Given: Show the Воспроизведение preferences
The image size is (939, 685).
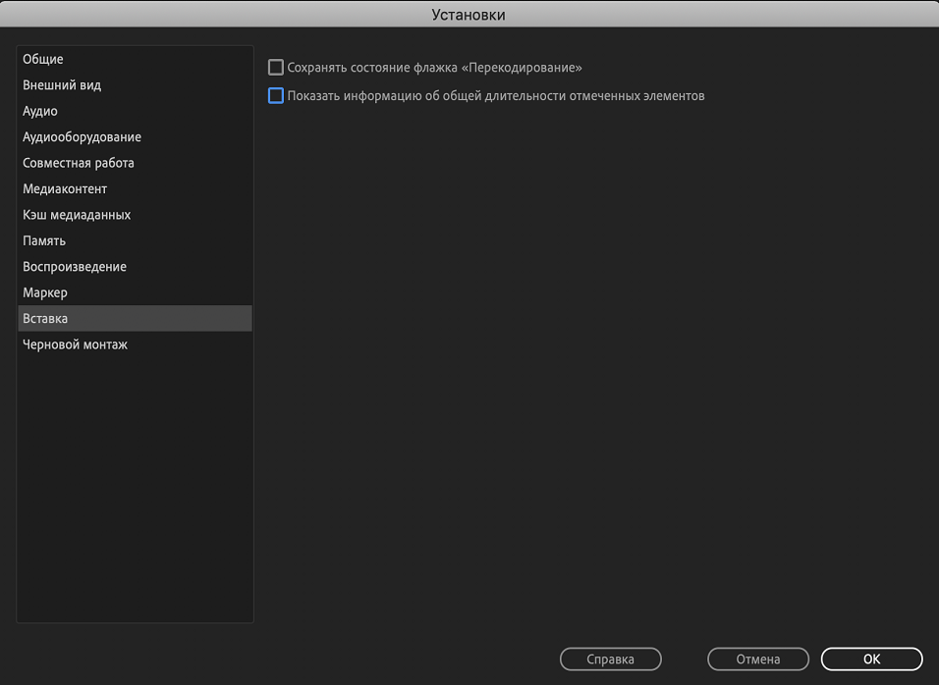Looking at the screenshot, I should 75,267.
